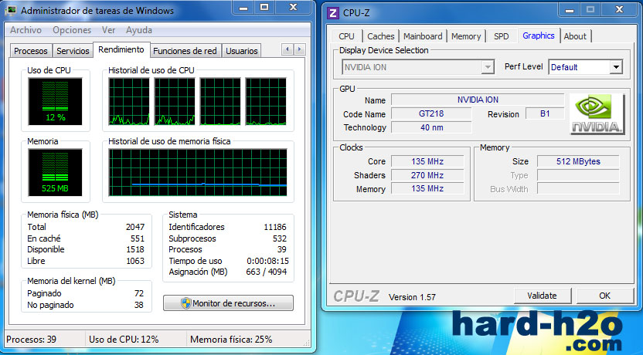Switch to the Usuarios tab
643x355 pixels.
242,51
